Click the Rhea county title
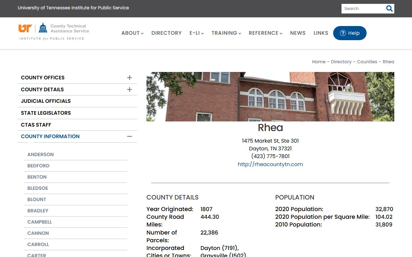This screenshot has height=257, width=412. (270, 128)
